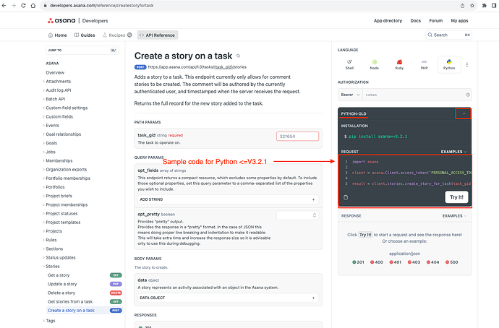The width and height of the screenshot is (499, 328).
Task: Open Bearer authorization type dropdown
Action: pyautogui.click(x=350, y=95)
